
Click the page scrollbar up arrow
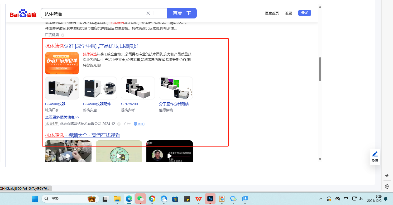click(320, 7)
